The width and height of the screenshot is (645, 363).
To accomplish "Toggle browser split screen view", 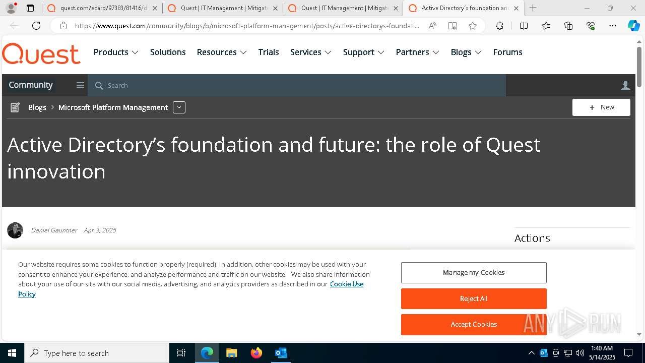I will pos(524,26).
